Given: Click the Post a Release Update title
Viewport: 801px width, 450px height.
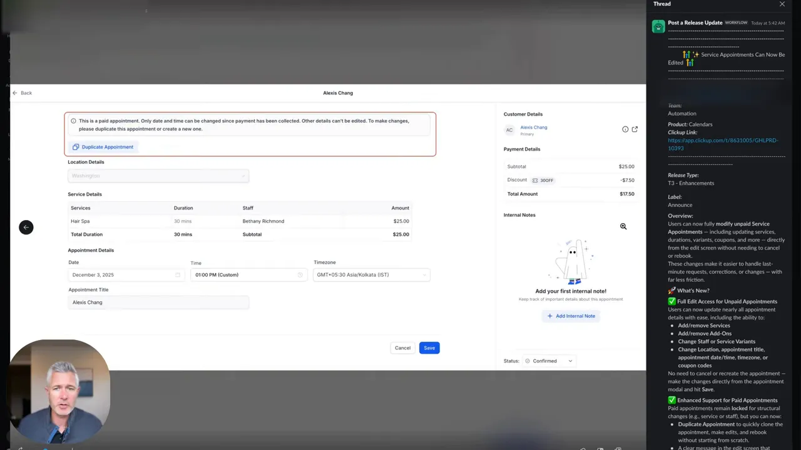Looking at the screenshot, I should (x=695, y=22).
